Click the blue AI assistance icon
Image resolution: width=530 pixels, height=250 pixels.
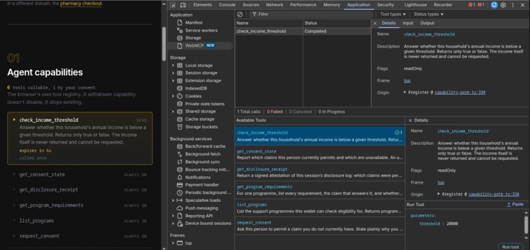[494, 5]
